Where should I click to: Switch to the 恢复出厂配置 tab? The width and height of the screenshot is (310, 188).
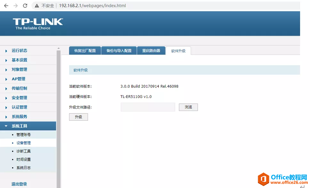click(x=85, y=51)
